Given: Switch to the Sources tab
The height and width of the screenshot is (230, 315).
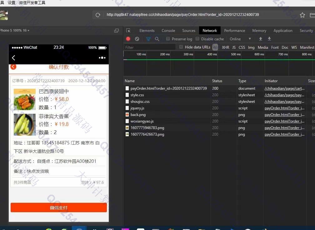Looking at the screenshot, I should pos(189,31).
